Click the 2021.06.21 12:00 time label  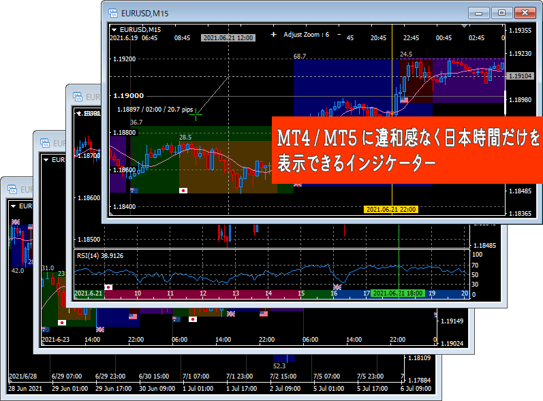[228, 37]
